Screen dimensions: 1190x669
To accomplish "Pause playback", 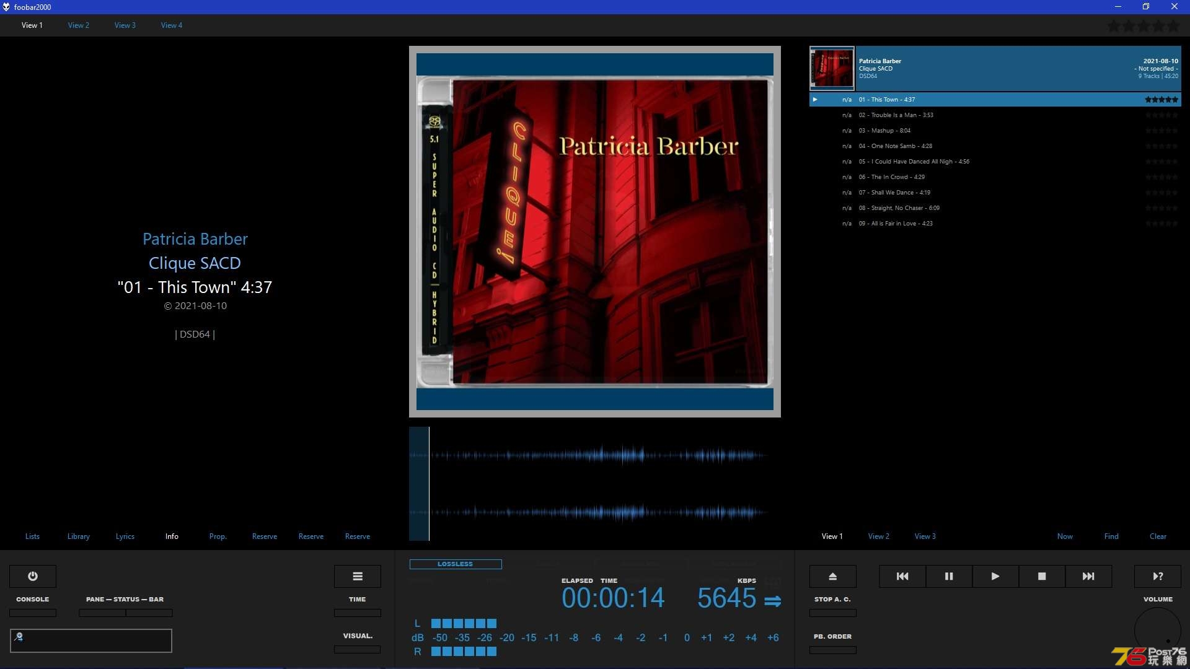I will point(949,576).
